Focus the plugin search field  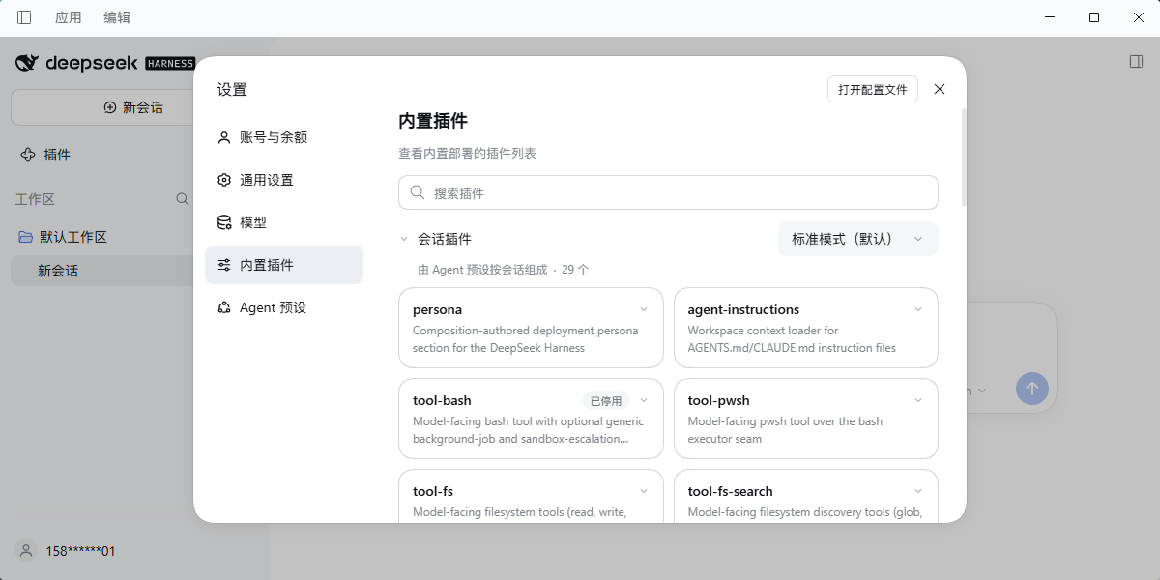click(668, 192)
